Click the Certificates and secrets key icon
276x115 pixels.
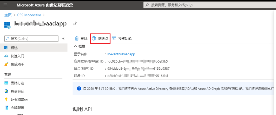pyautogui.click(x=6, y=100)
